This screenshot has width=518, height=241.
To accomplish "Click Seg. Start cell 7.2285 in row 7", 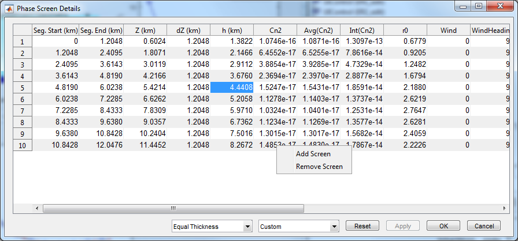I will click(56, 110).
